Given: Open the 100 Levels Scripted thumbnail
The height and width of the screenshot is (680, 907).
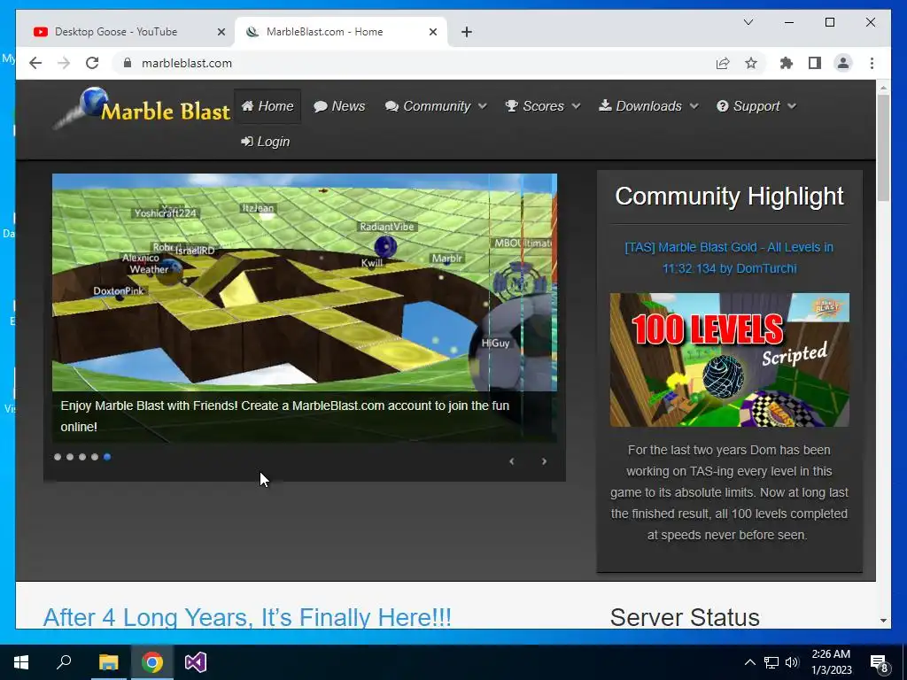Looking at the screenshot, I should coord(730,359).
